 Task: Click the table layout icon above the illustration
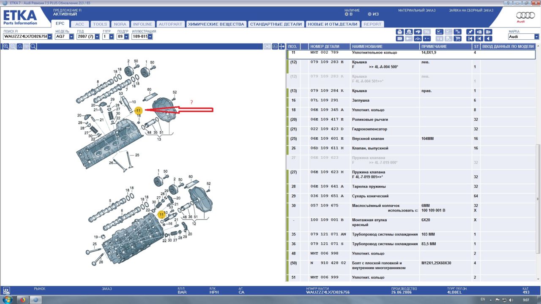(x=275, y=46)
